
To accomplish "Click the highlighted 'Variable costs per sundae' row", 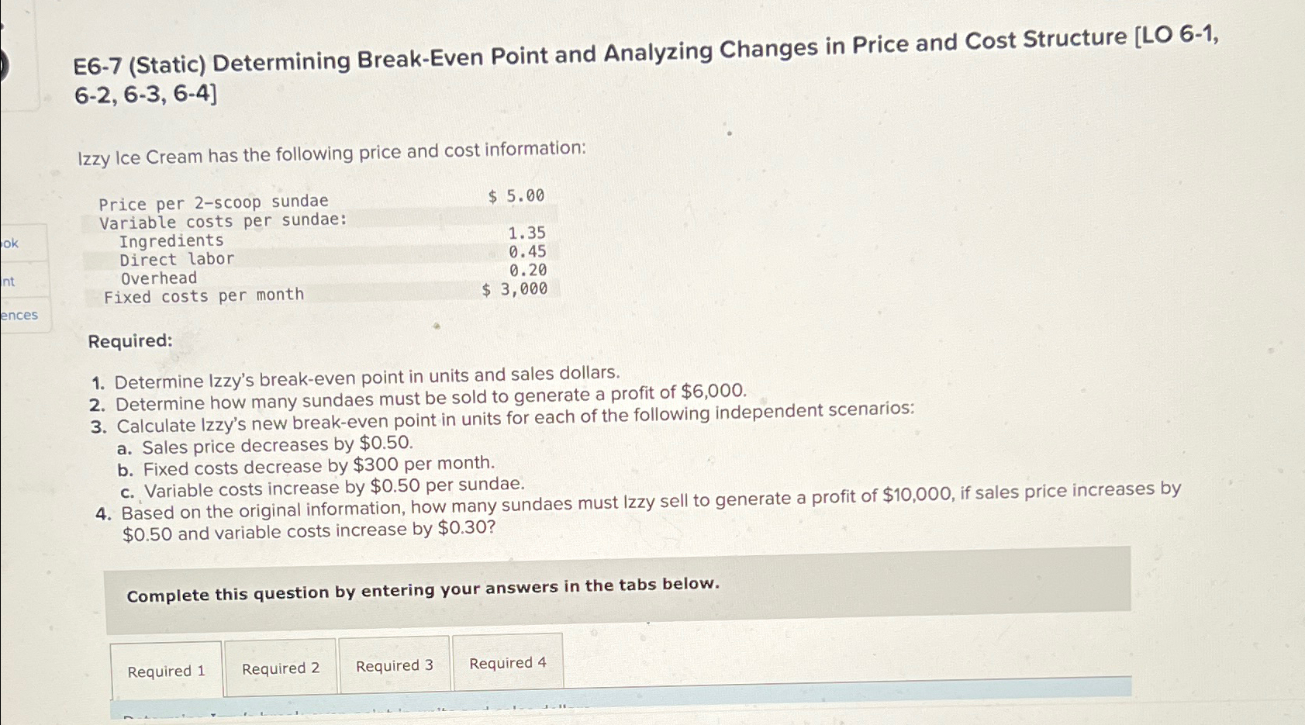I will point(221,221).
